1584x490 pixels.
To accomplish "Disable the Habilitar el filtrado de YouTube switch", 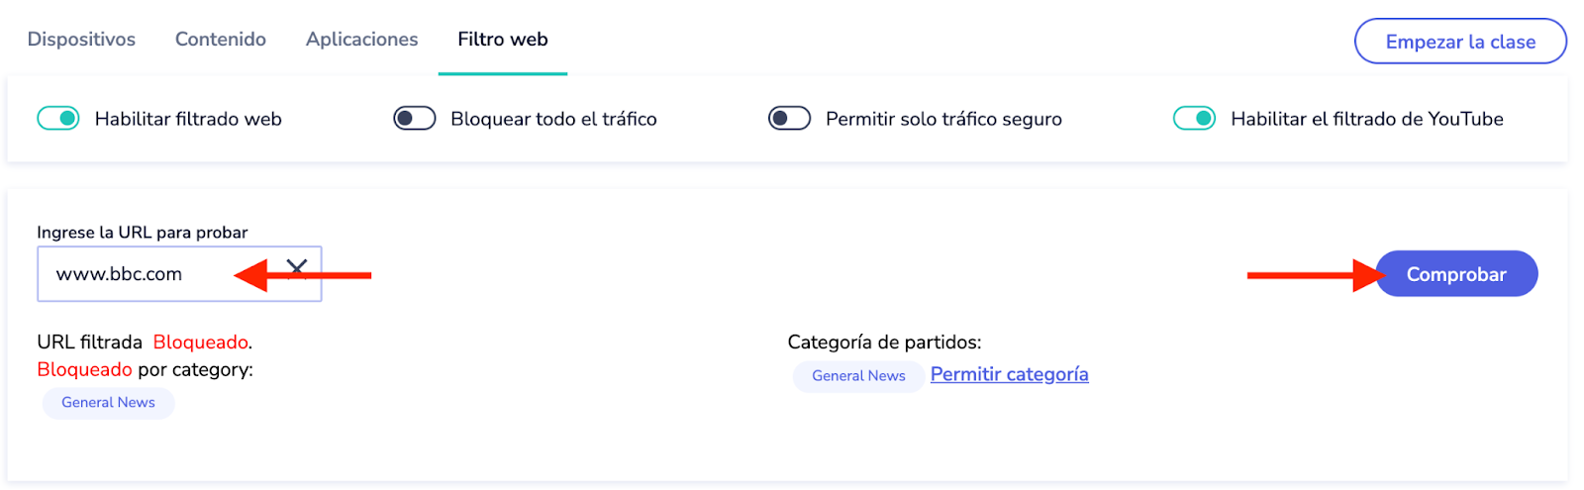I will pos(1194,119).
